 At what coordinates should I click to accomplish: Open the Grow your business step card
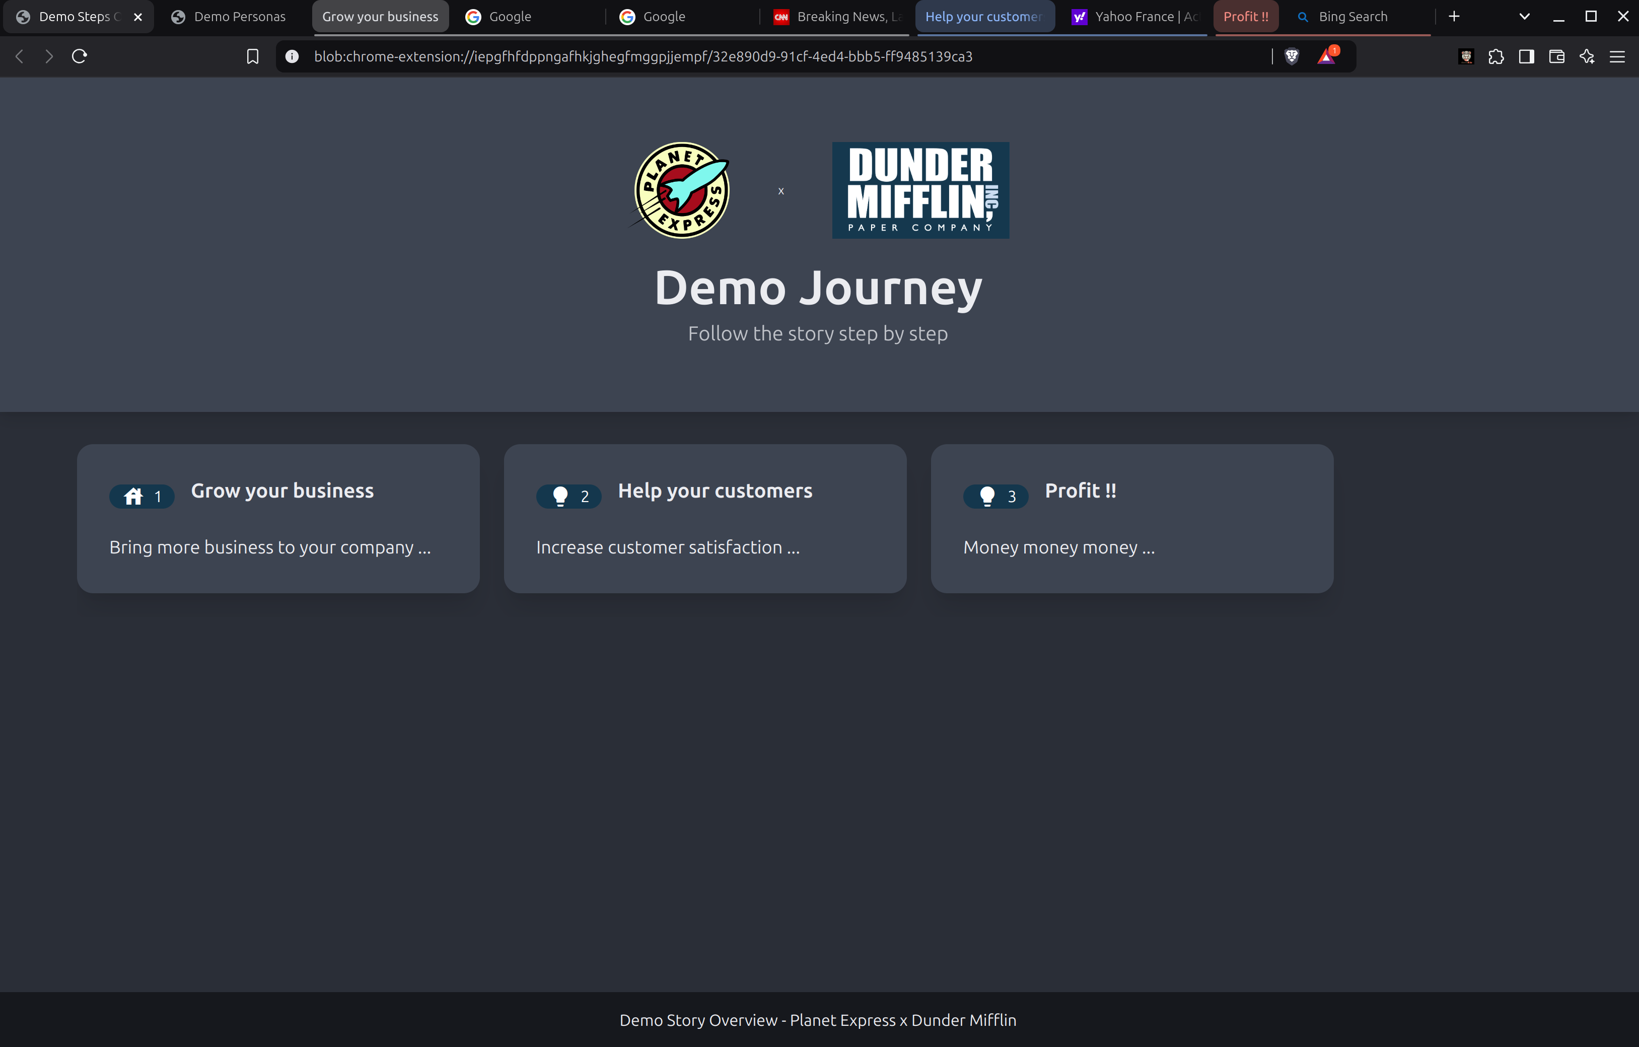[x=278, y=518]
